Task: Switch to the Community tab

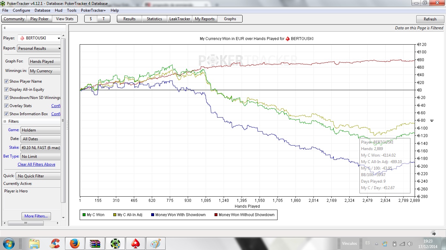Action: point(14,19)
